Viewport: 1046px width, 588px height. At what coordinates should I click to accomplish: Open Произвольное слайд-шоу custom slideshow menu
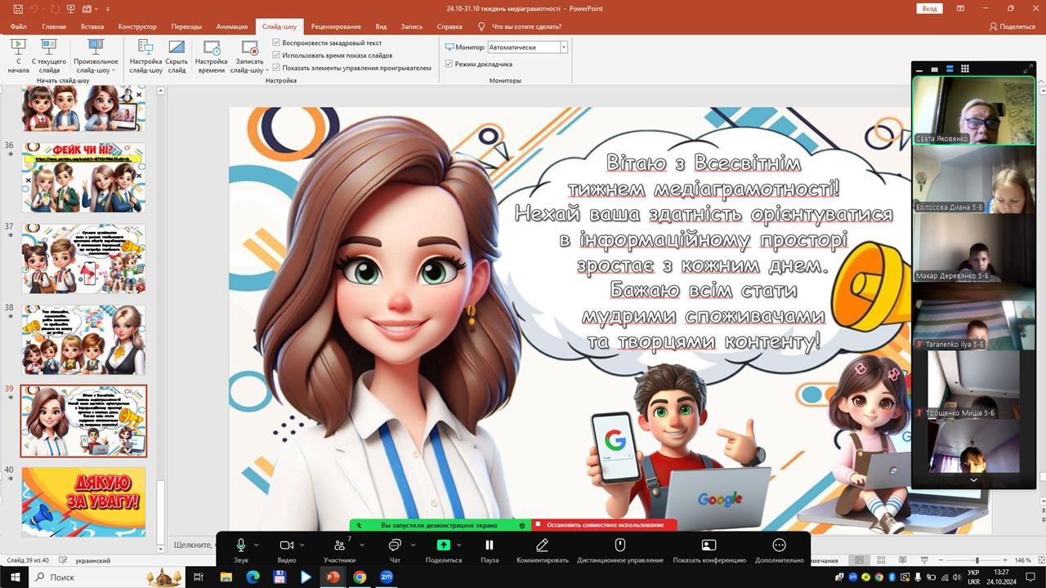96,56
